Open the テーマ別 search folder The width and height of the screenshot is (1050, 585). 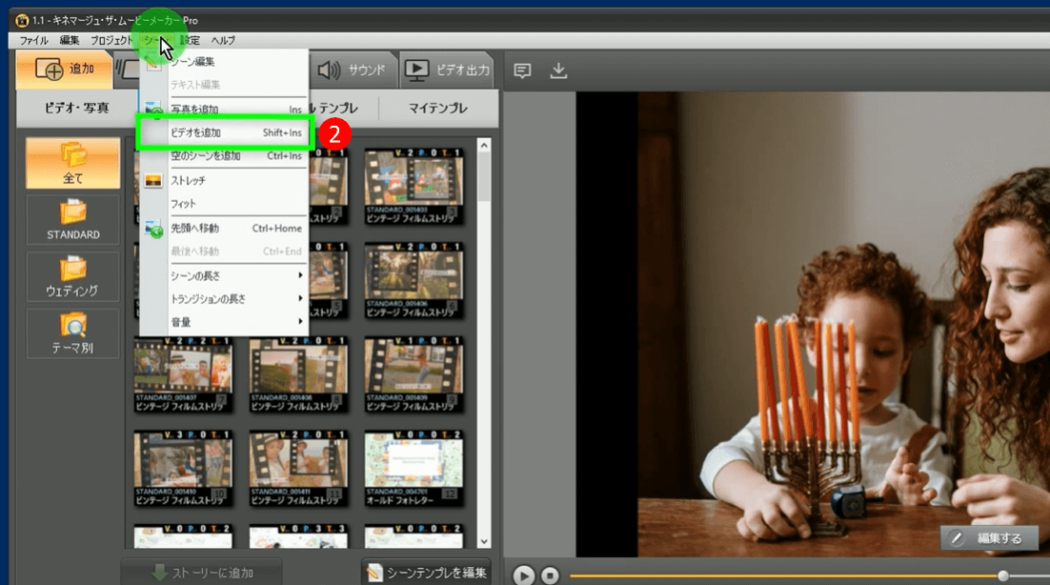coord(73,333)
